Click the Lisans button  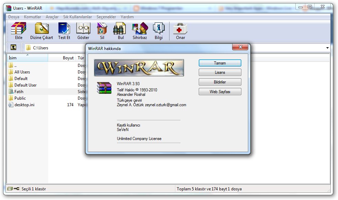coord(220,72)
